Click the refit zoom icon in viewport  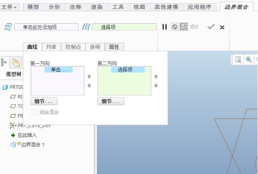(238, 60)
